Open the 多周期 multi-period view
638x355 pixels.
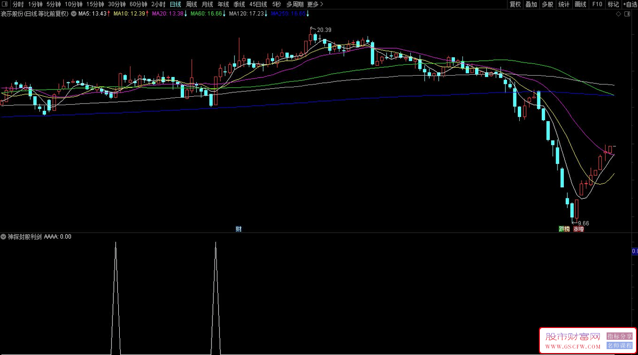click(x=295, y=4)
